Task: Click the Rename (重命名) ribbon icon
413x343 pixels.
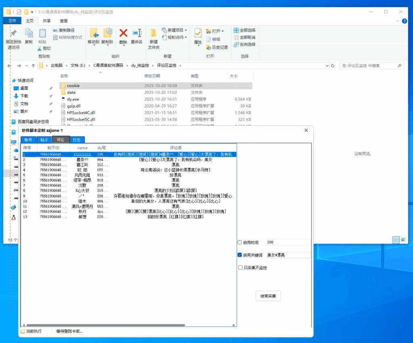Action: point(137,34)
